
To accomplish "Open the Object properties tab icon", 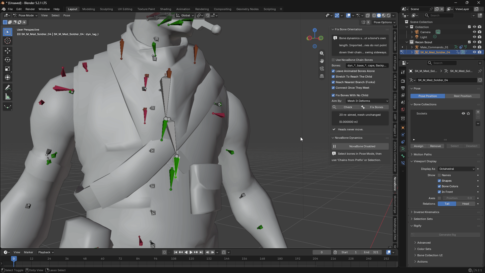I will coord(403,128).
